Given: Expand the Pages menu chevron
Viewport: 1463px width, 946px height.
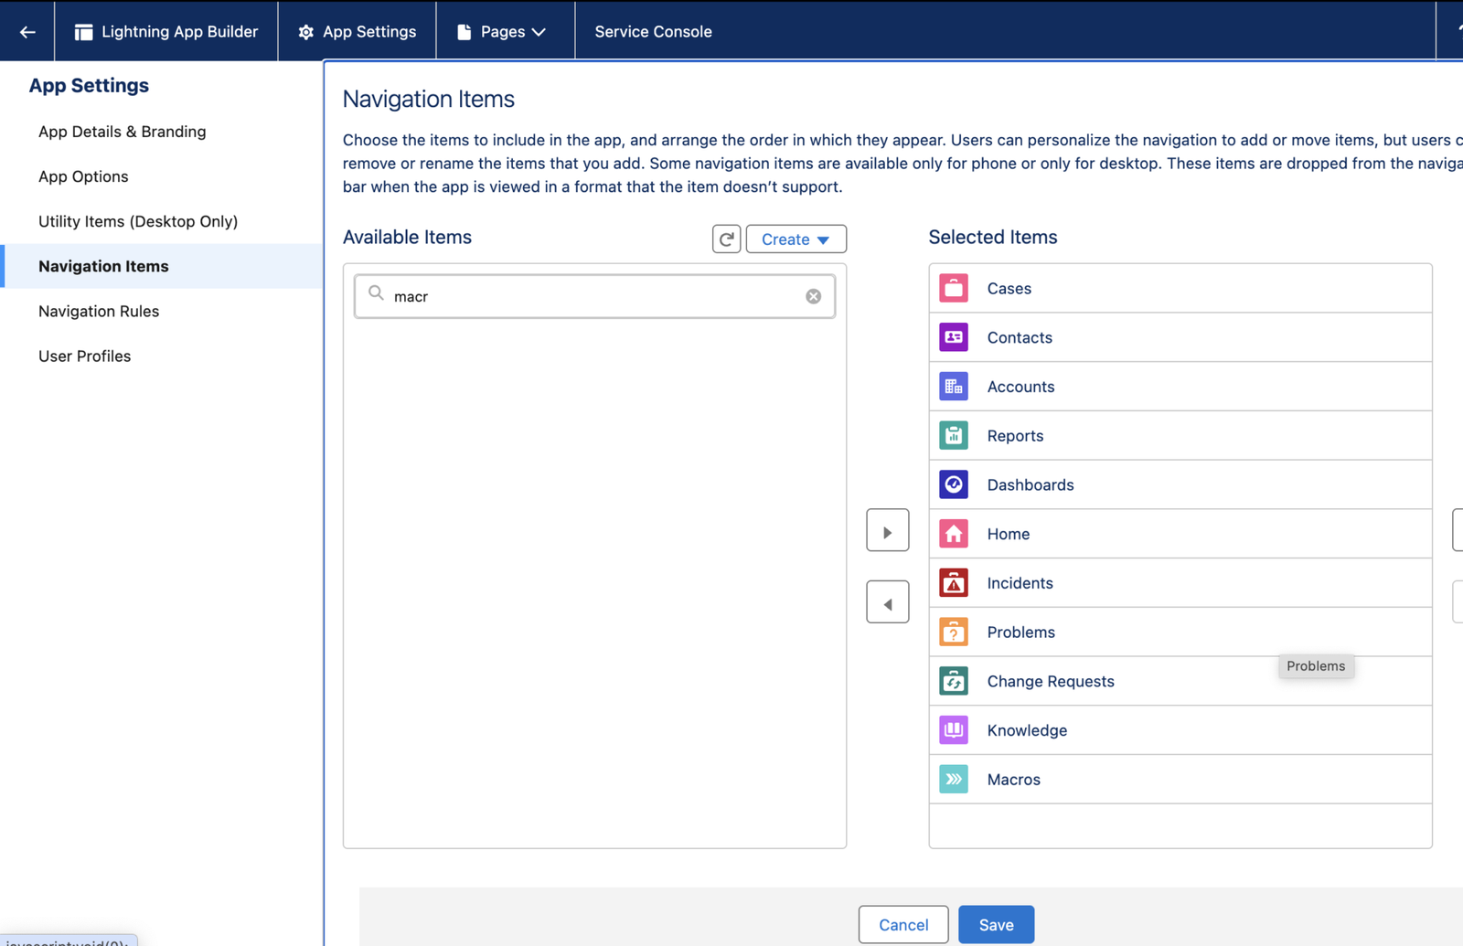Looking at the screenshot, I should coord(539,31).
